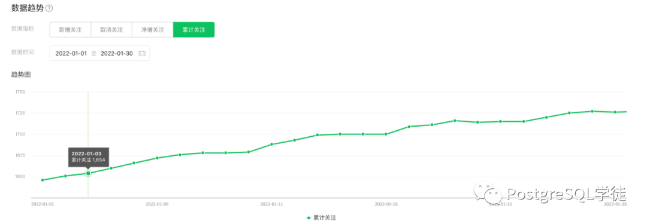Click the x-axis label 2022-01-06
This screenshot has height=224, width=647.
pos(157,204)
